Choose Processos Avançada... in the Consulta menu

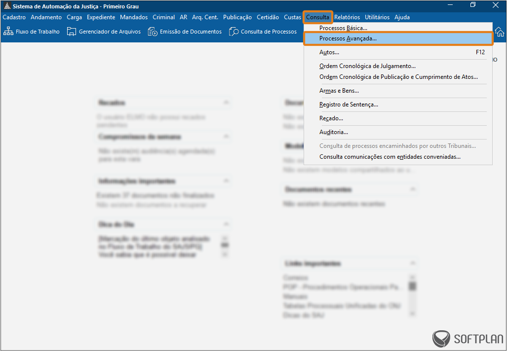coord(398,39)
